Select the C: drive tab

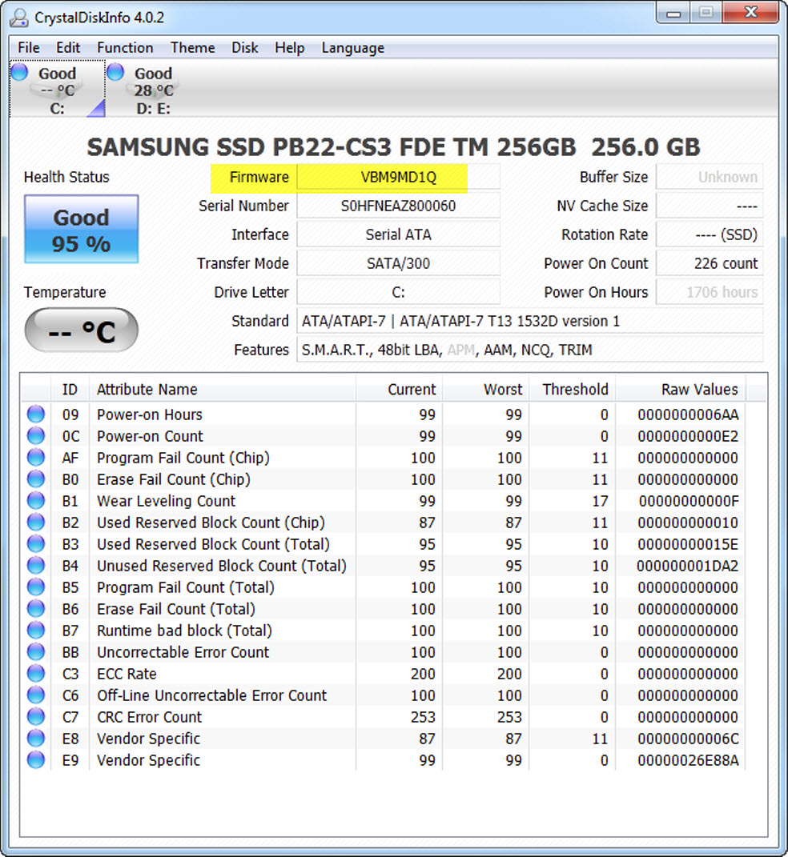[x=58, y=89]
